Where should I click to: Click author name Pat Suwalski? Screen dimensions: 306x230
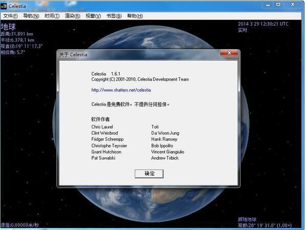pyautogui.click(x=103, y=158)
